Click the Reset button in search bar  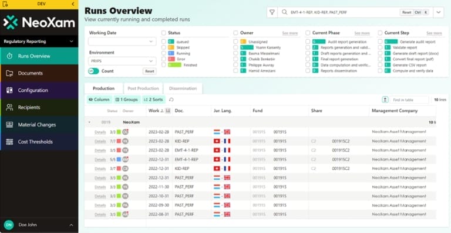pos(406,12)
